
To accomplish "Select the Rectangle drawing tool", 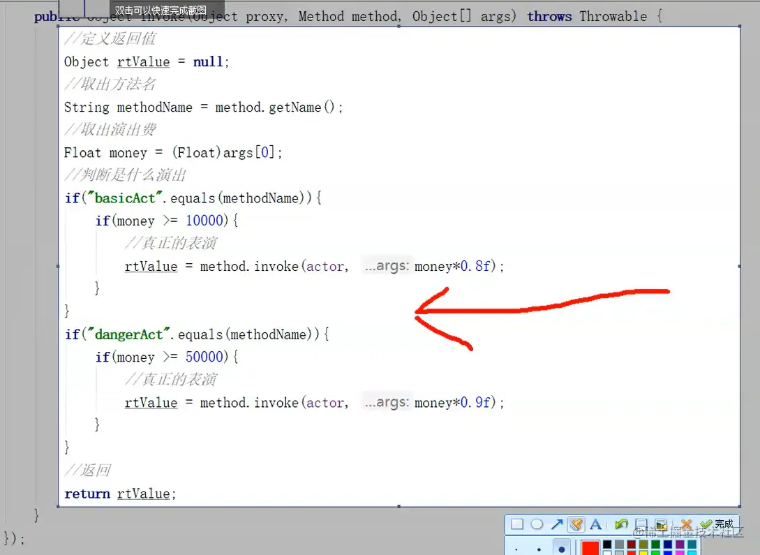I will pos(517,524).
